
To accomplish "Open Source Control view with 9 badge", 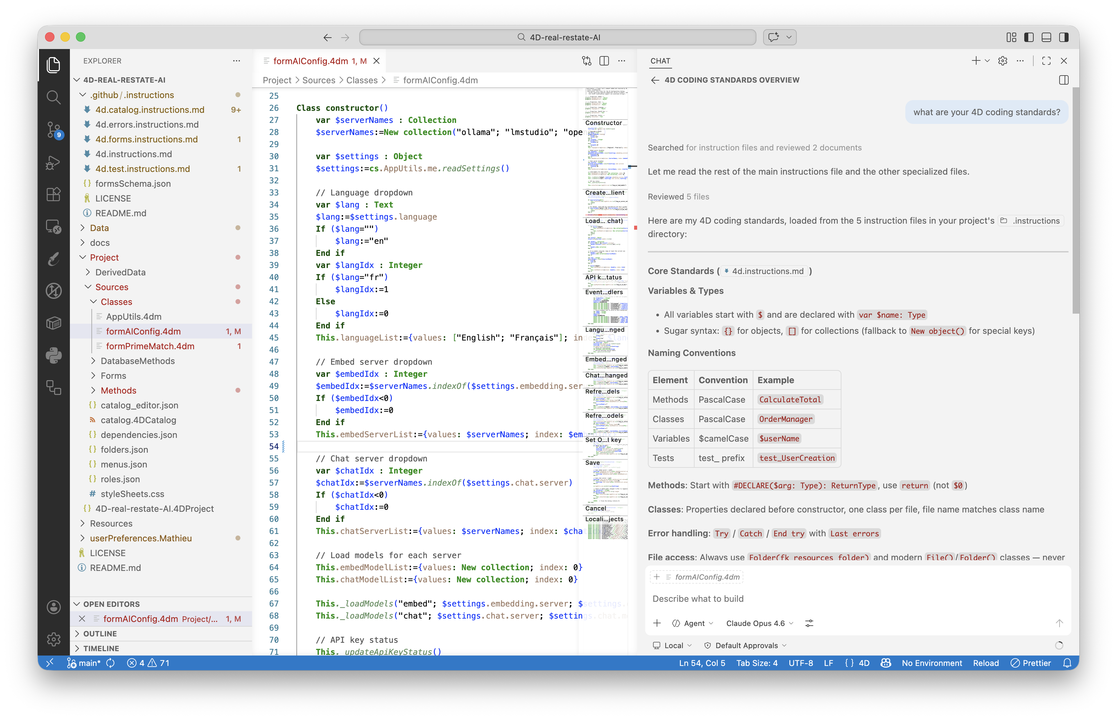I will point(53,130).
